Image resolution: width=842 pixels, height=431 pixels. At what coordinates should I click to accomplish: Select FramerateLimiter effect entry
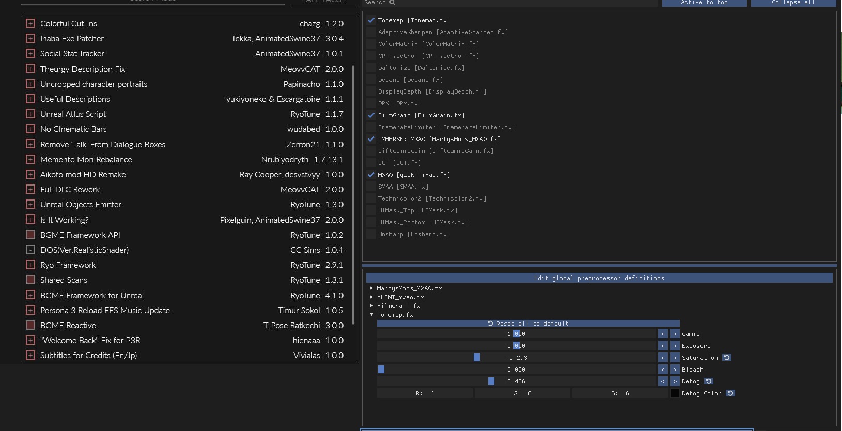tap(446, 127)
